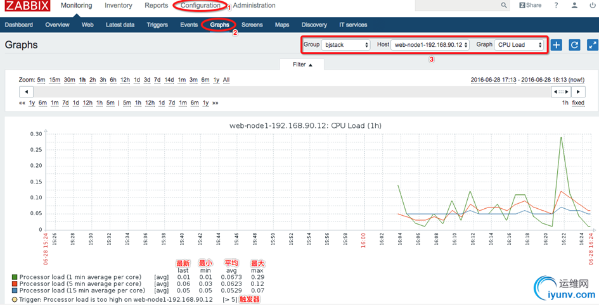Click the avg value 0.0673
Viewport: 599px width, 305px height.
(232, 277)
